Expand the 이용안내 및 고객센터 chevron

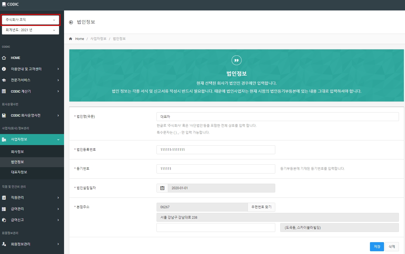(58, 69)
